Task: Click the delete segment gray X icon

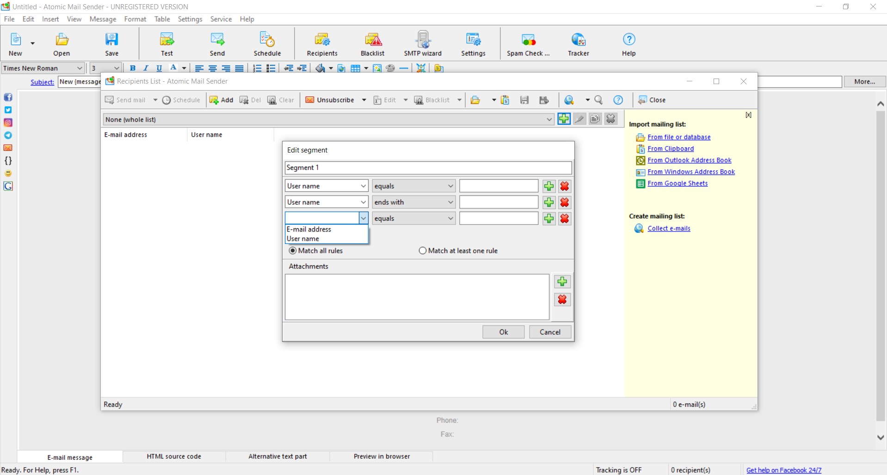Action: click(611, 119)
